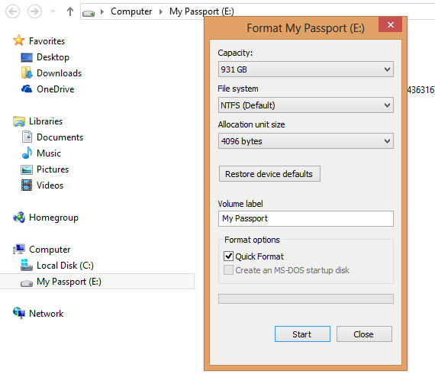This screenshot has width=435, height=374.
Task: Click the Back navigation arrow
Action: click(13, 11)
